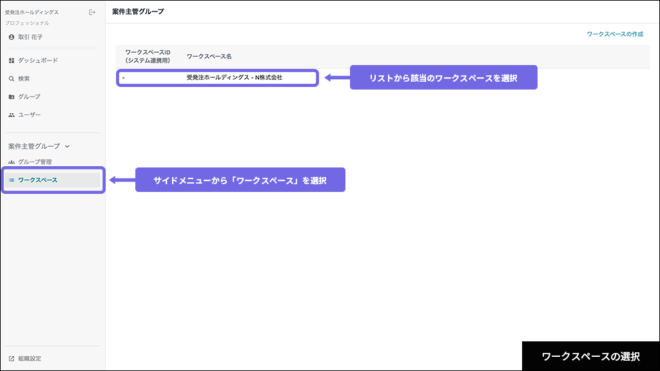
Task: Open 検索 from the side menu
Action: (24, 79)
